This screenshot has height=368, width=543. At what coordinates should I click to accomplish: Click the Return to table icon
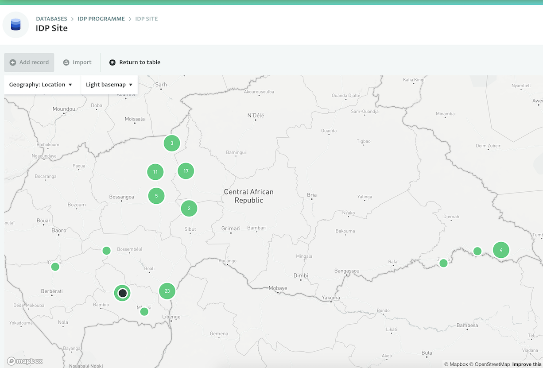tap(112, 62)
